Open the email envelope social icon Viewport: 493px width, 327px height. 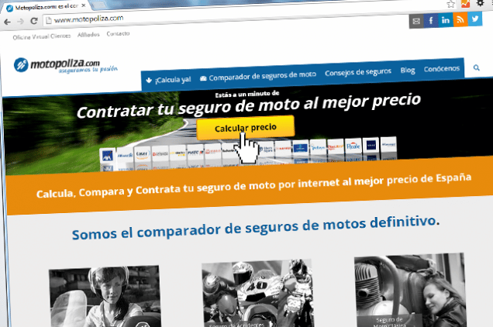coord(416,22)
